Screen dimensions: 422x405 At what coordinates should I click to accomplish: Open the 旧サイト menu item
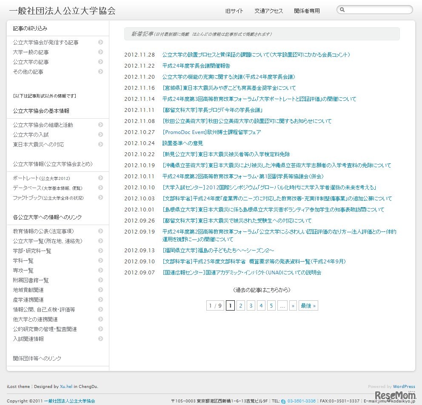(x=234, y=11)
